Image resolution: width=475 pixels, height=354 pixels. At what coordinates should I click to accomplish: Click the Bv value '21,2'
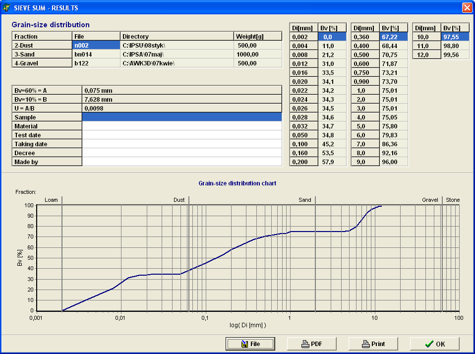[x=332, y=55]
